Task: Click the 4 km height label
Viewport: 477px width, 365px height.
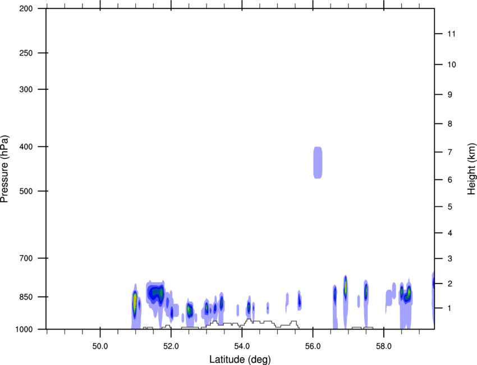Action: (450, 233)
